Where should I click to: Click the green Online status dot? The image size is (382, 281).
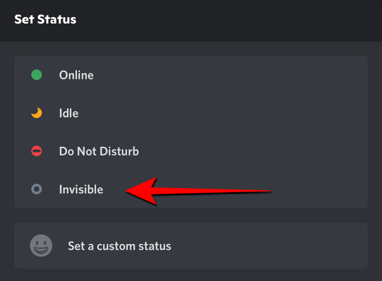(x=36, y=75)
